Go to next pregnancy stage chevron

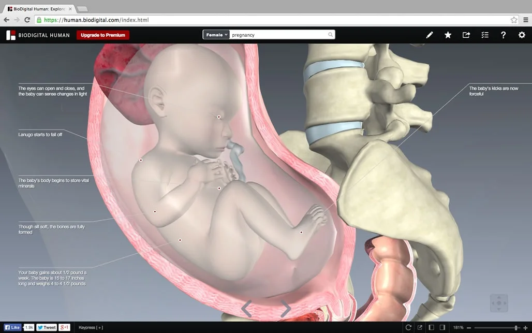(x=286, y=309)
